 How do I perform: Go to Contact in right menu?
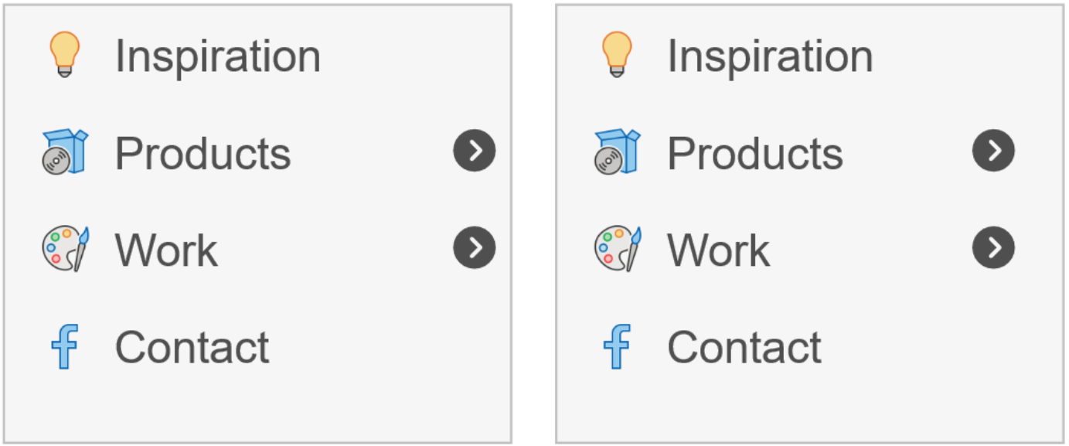click(x=744, y=347)
